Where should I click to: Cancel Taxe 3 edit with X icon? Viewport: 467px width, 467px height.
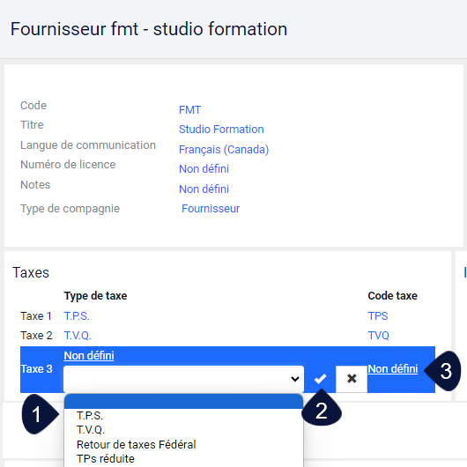352,379
